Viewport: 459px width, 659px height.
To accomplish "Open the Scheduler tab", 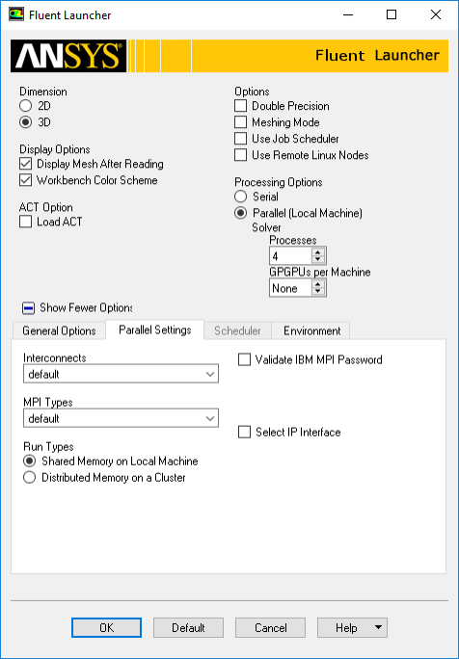I will (x=238, y=330).
